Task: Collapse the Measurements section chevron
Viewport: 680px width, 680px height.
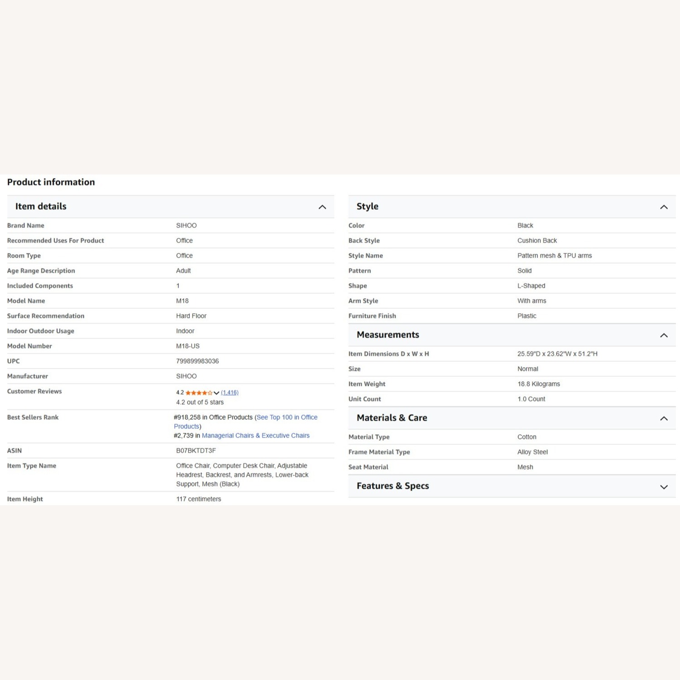Action: [664, 335]
